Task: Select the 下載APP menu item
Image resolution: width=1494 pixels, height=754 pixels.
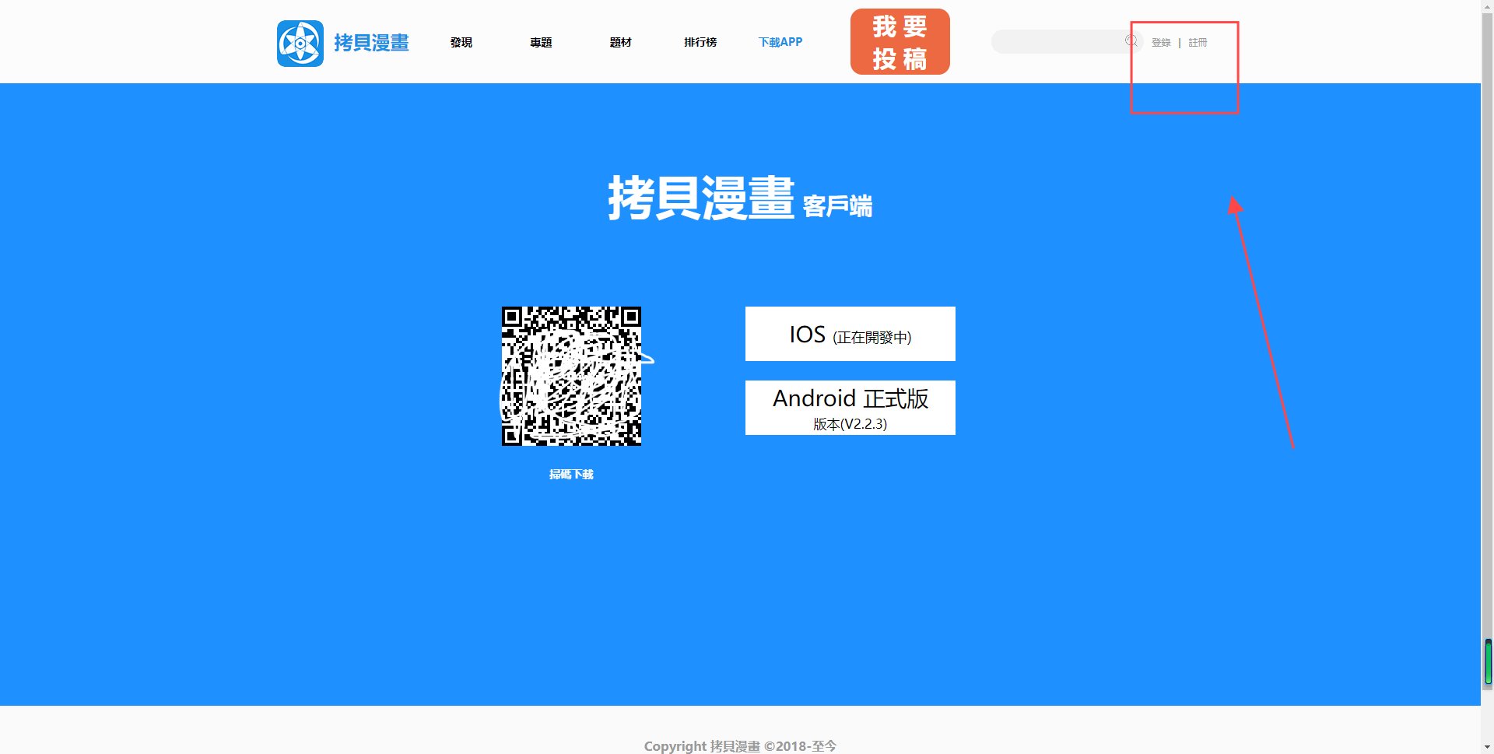Action: pos(780,42)
